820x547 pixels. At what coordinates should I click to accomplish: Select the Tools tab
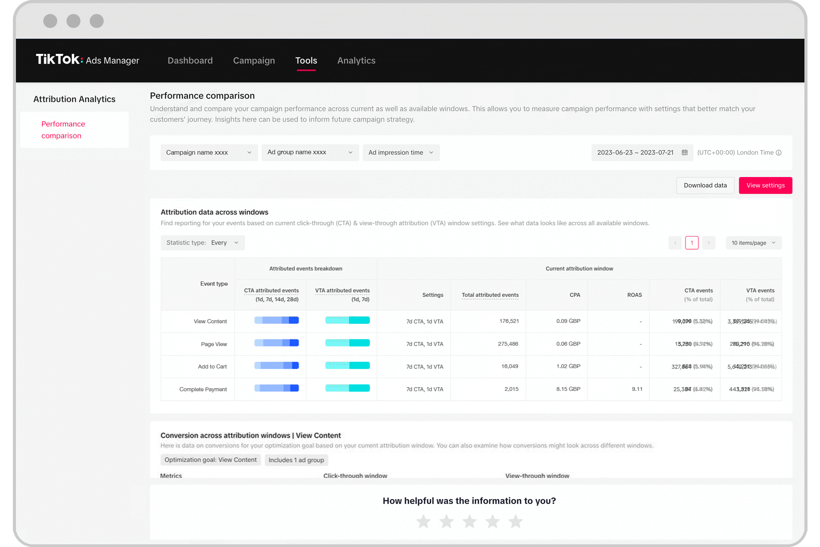pyautogui.click(x=306, y=60)
